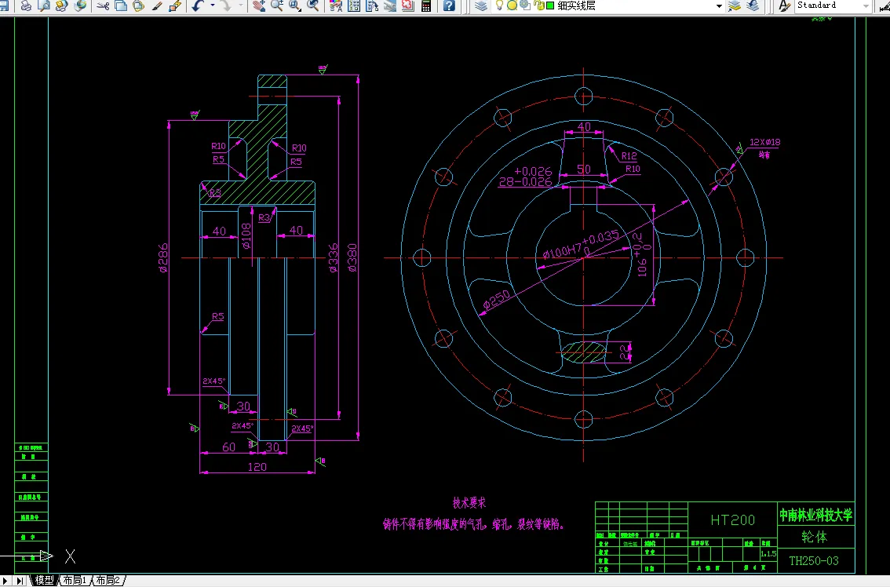Viewport: 890px width, 587px height.
Task: Open the Text Style manager icon
Action: click(x=784, y=5)
